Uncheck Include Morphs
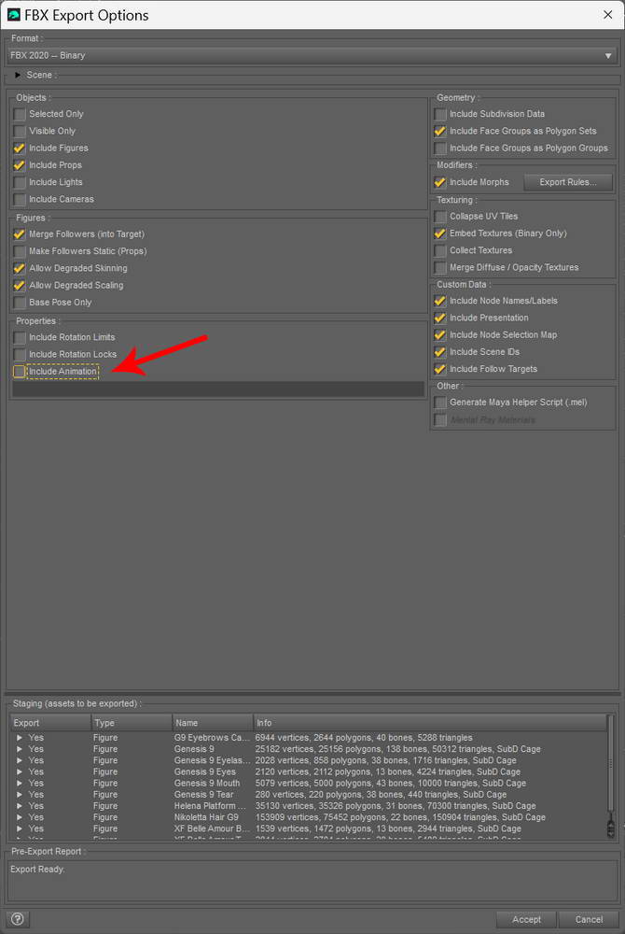 pos(440,182)
